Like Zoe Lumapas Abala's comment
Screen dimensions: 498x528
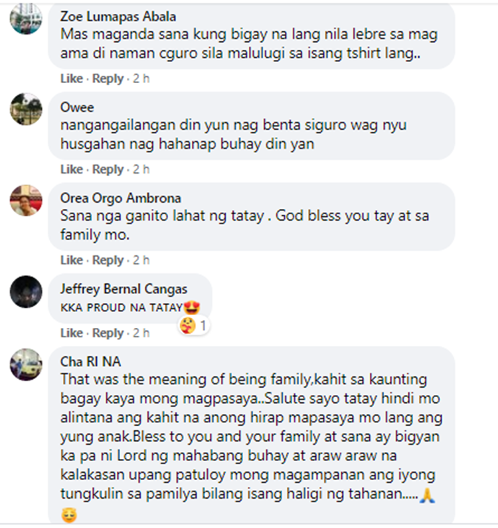tap(71, 78)
